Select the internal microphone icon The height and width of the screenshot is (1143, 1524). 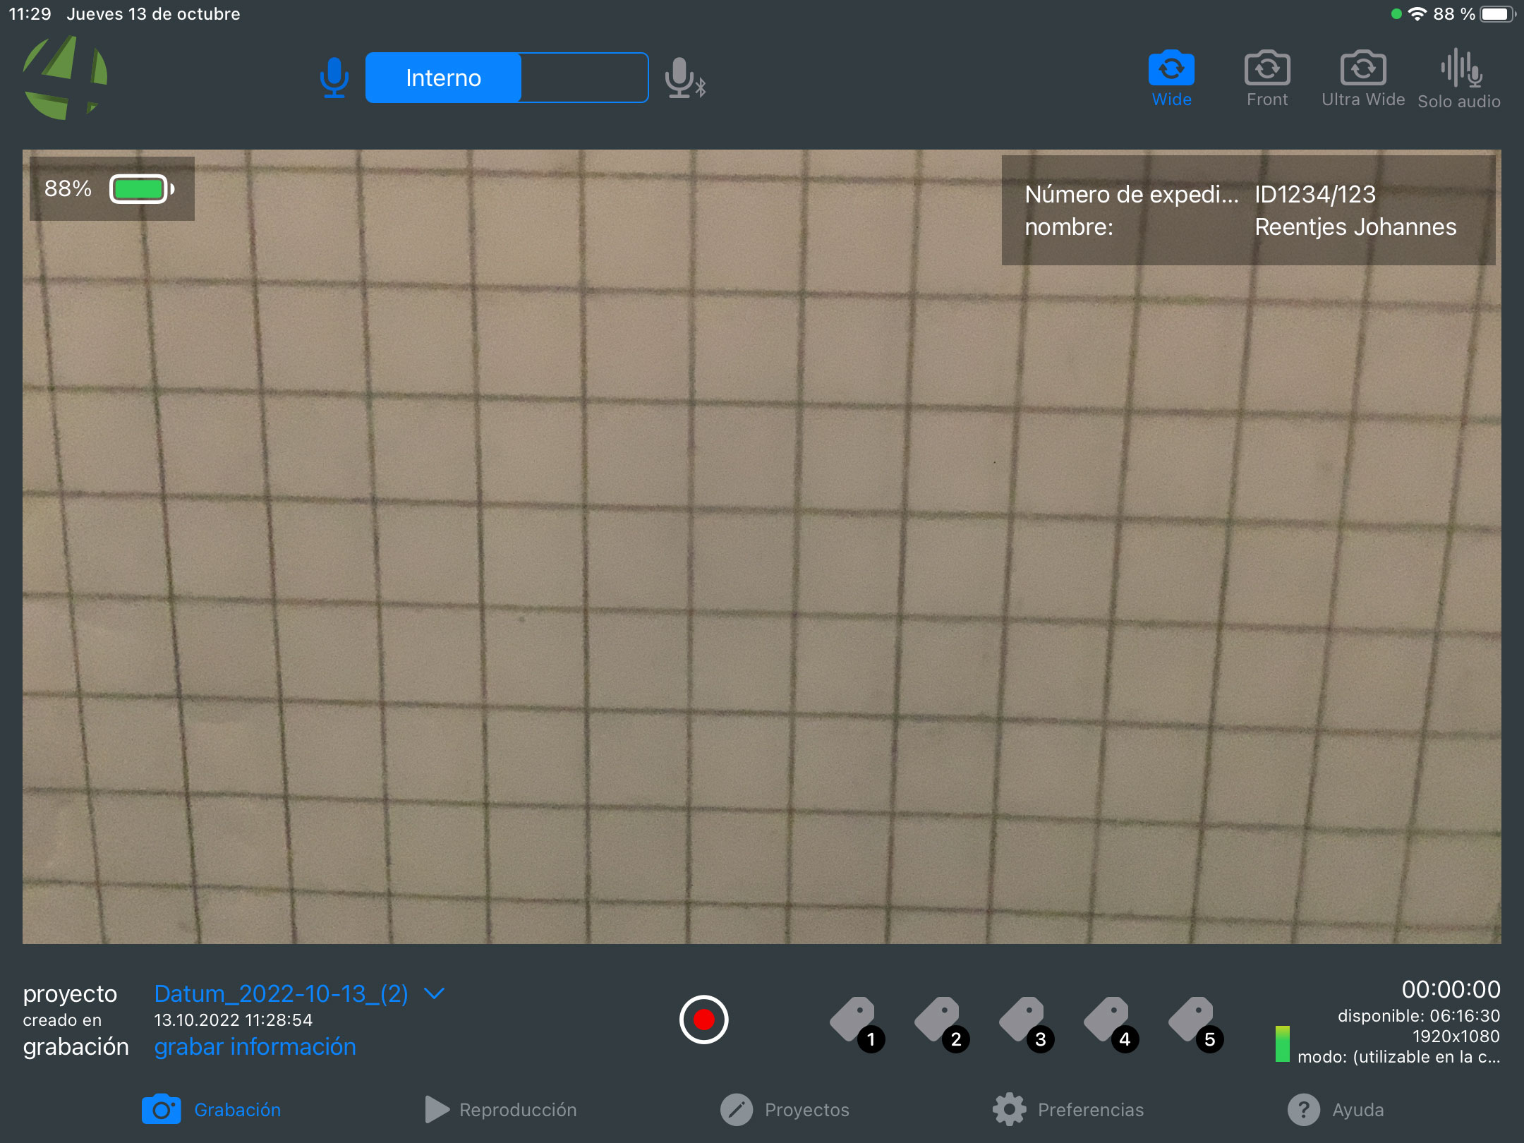click(x=334, y=78)
